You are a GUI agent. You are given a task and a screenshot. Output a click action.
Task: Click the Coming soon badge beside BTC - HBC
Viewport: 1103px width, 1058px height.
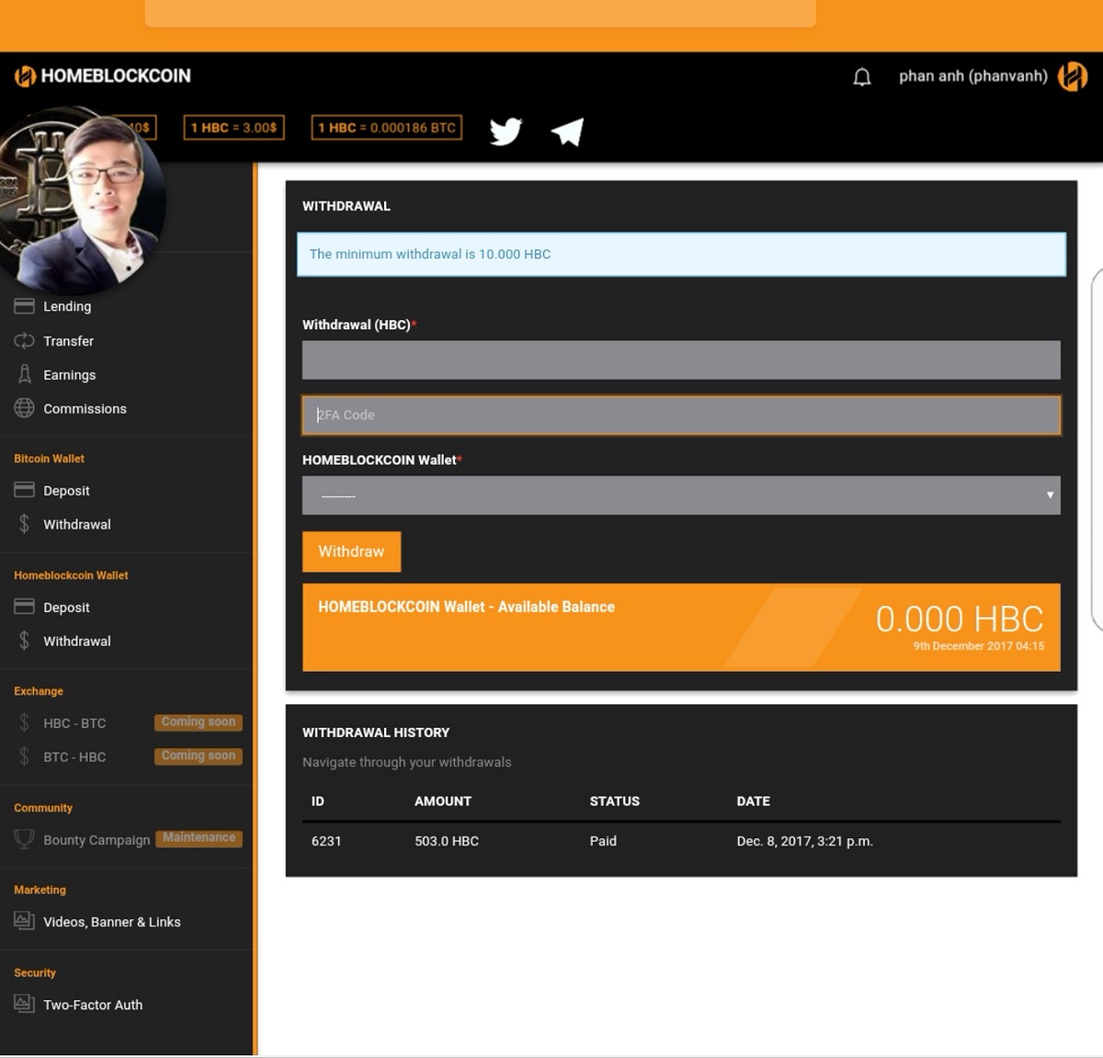(199, 757)
